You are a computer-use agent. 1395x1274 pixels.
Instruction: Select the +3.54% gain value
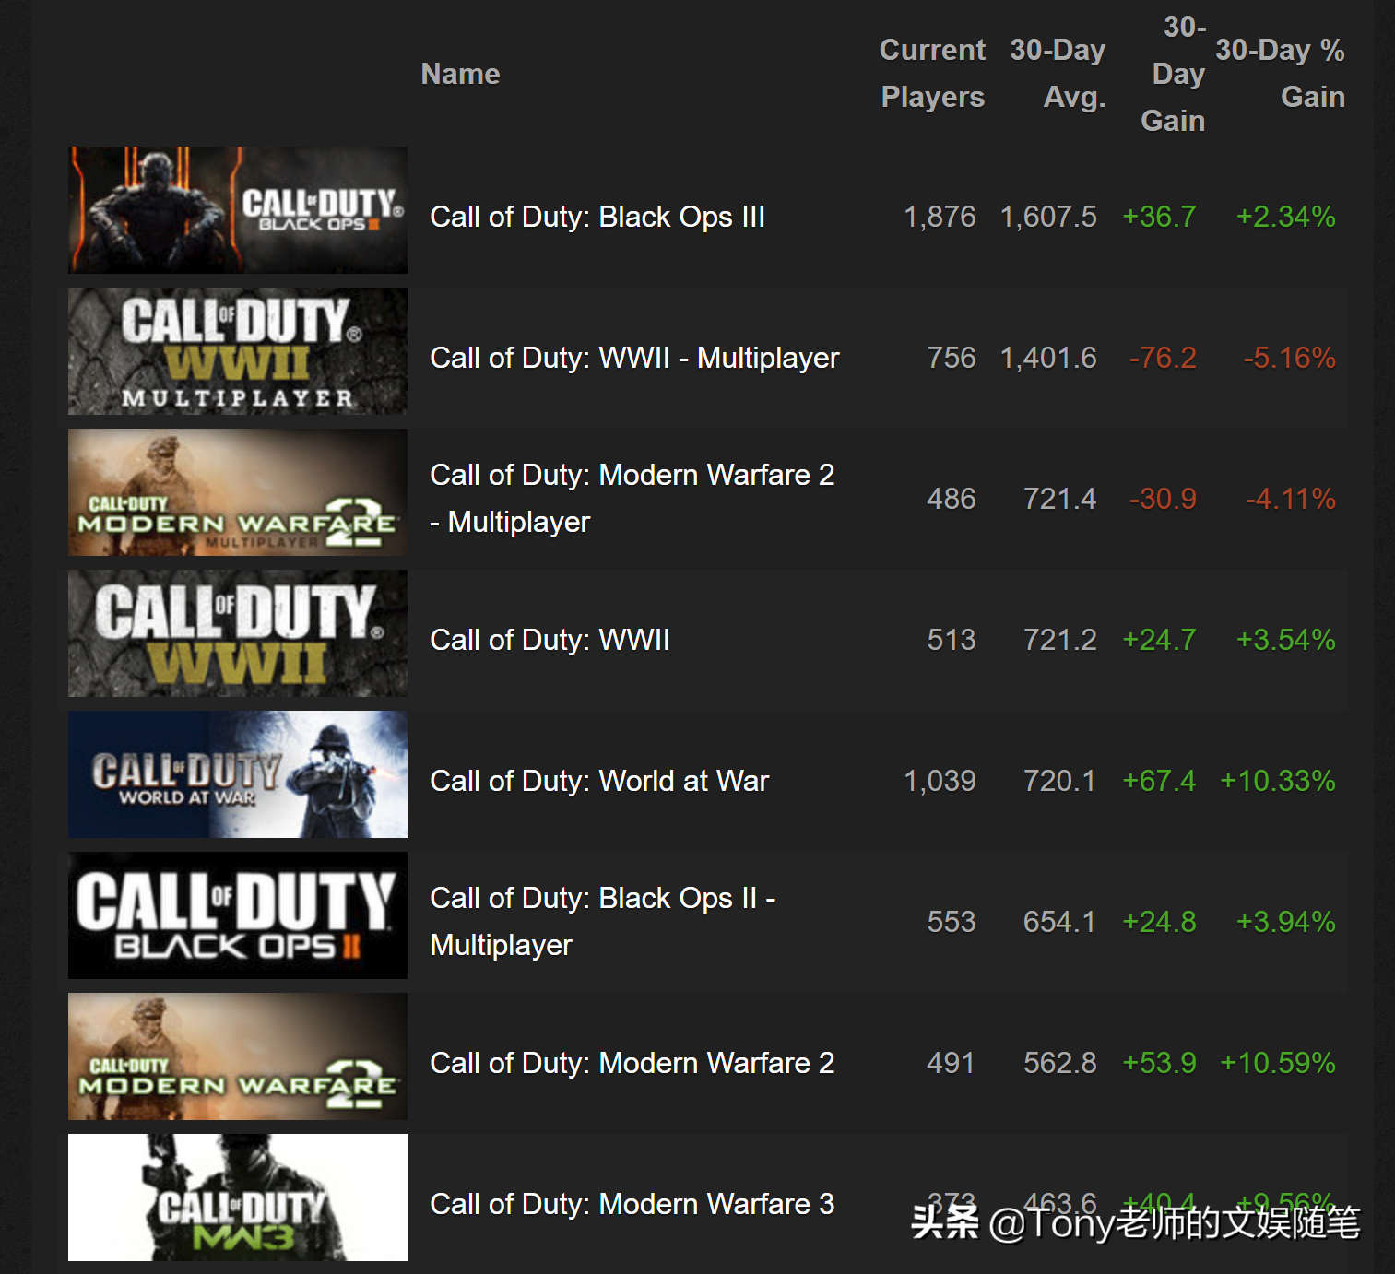(x=1285, y=640)
